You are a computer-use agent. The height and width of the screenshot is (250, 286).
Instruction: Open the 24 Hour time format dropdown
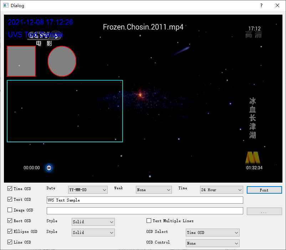(x=221, y=190)
